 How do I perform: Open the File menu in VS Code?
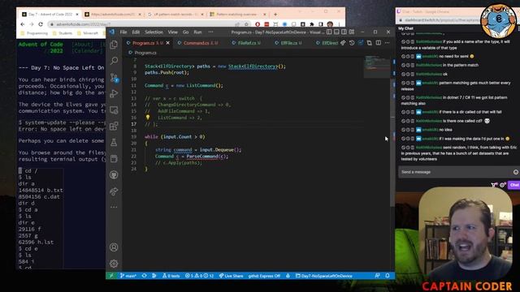click(x=123, y=32)
